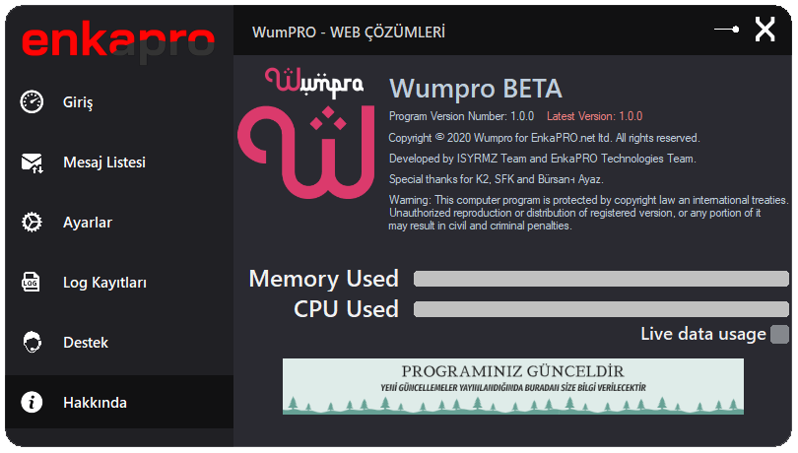Go to the Ayarlar section

coord(119,223)
